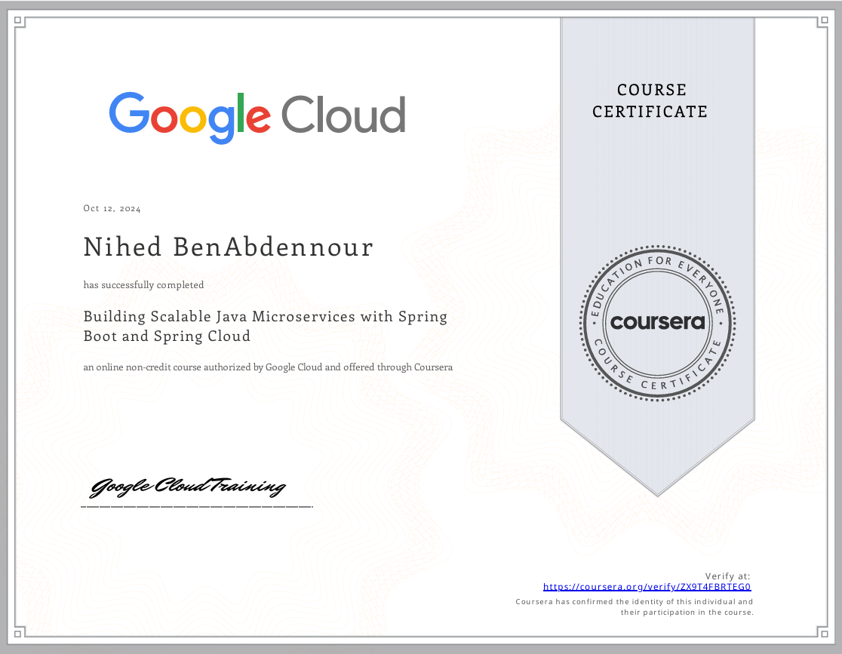Click the Building Scalable Java Microservices course title
The image size is (842, 654).
click(x=265, y=326)
